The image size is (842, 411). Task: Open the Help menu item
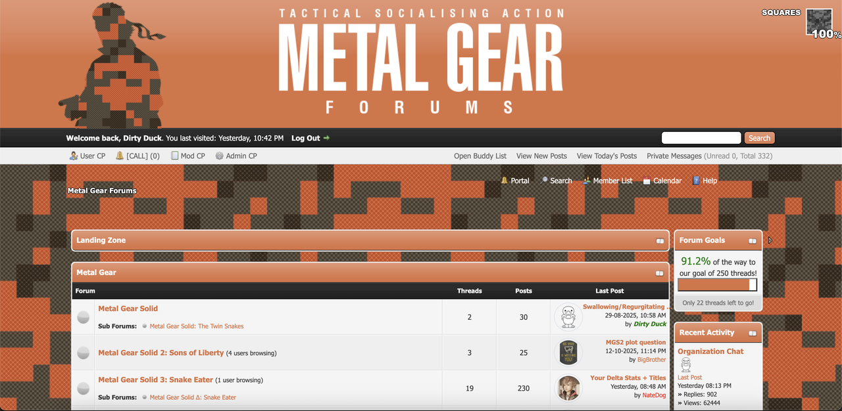[x=710, y=181]
